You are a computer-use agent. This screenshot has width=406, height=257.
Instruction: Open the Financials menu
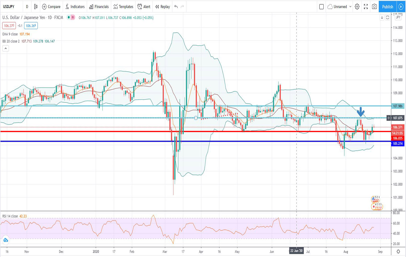click(x=99, y=7)
